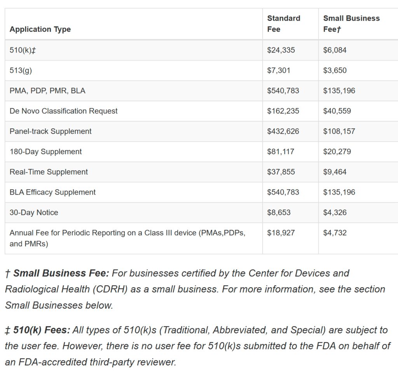The width and height of the screenshot is (398, 372).
Task: Click the bold 510(k) Fees footnote heading
Action: 42,330
